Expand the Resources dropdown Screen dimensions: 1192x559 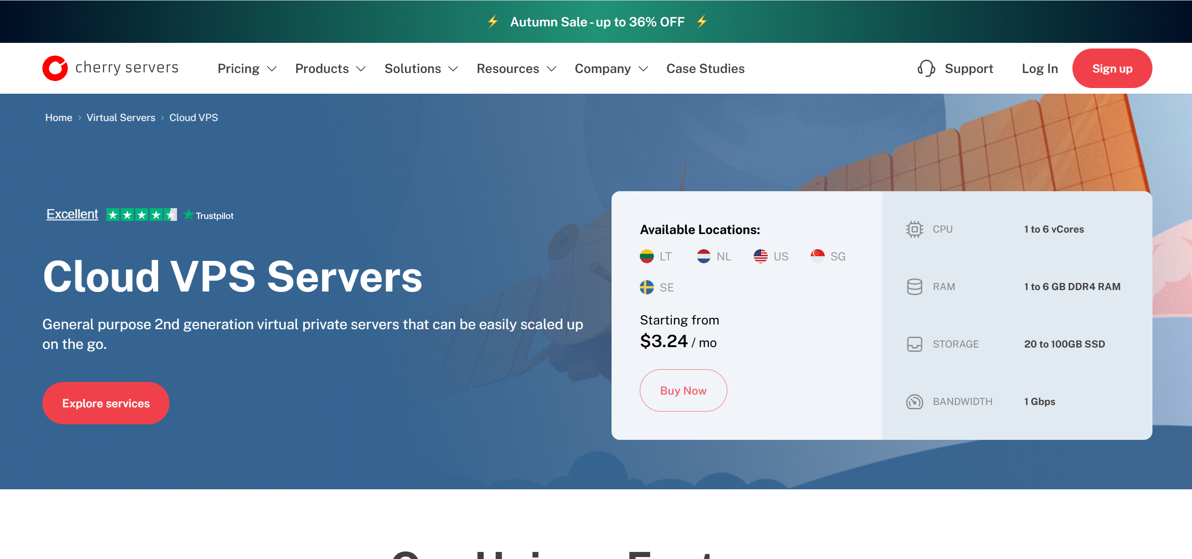[x=508, y=68]
